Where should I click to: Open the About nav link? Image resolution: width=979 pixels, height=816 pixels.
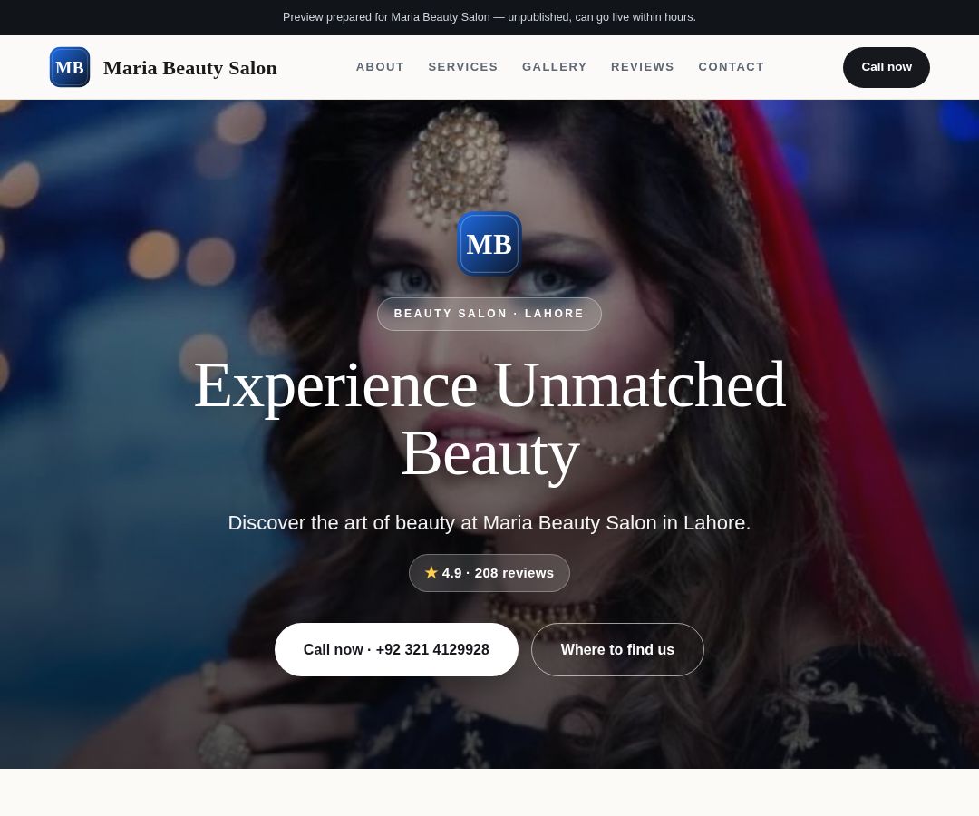tap(380, 67)
